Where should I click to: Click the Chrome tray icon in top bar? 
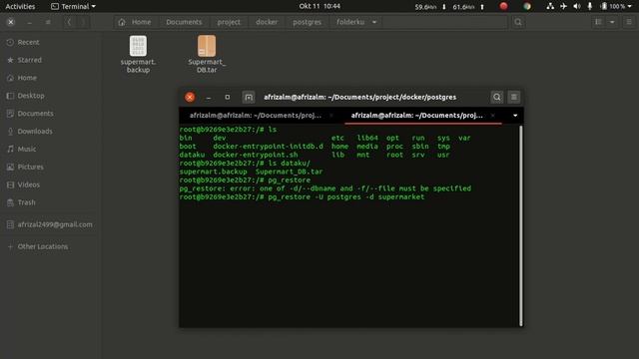(x=527, y=6)
